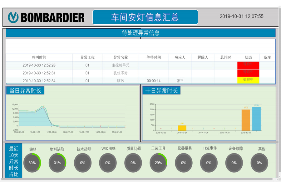Click the 其他 0% gauge
281x187 pixels.
[259, 163]
